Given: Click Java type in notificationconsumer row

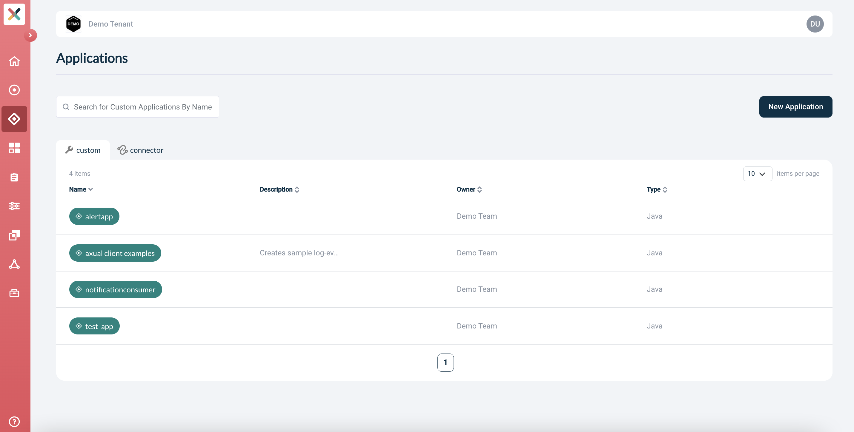Looking at the screenshot, I should (655, 289).
